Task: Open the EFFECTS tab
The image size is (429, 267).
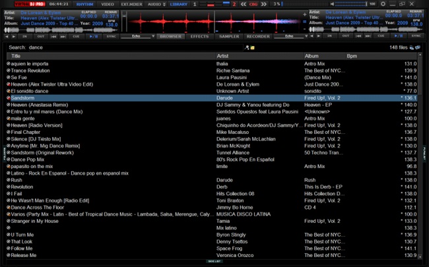Action: [x=199, y=36]
